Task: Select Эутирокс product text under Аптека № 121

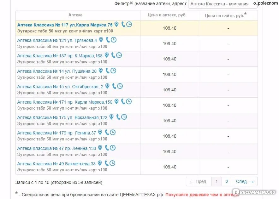Action: [x=62, y=47]
